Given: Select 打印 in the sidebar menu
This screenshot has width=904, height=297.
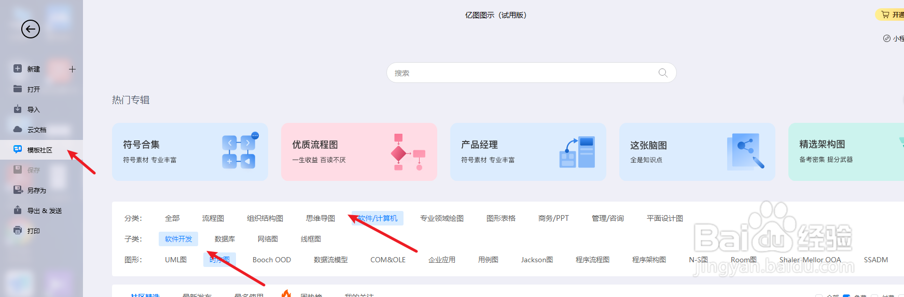Looking at the screenshot, I should [x=34, y=231].
